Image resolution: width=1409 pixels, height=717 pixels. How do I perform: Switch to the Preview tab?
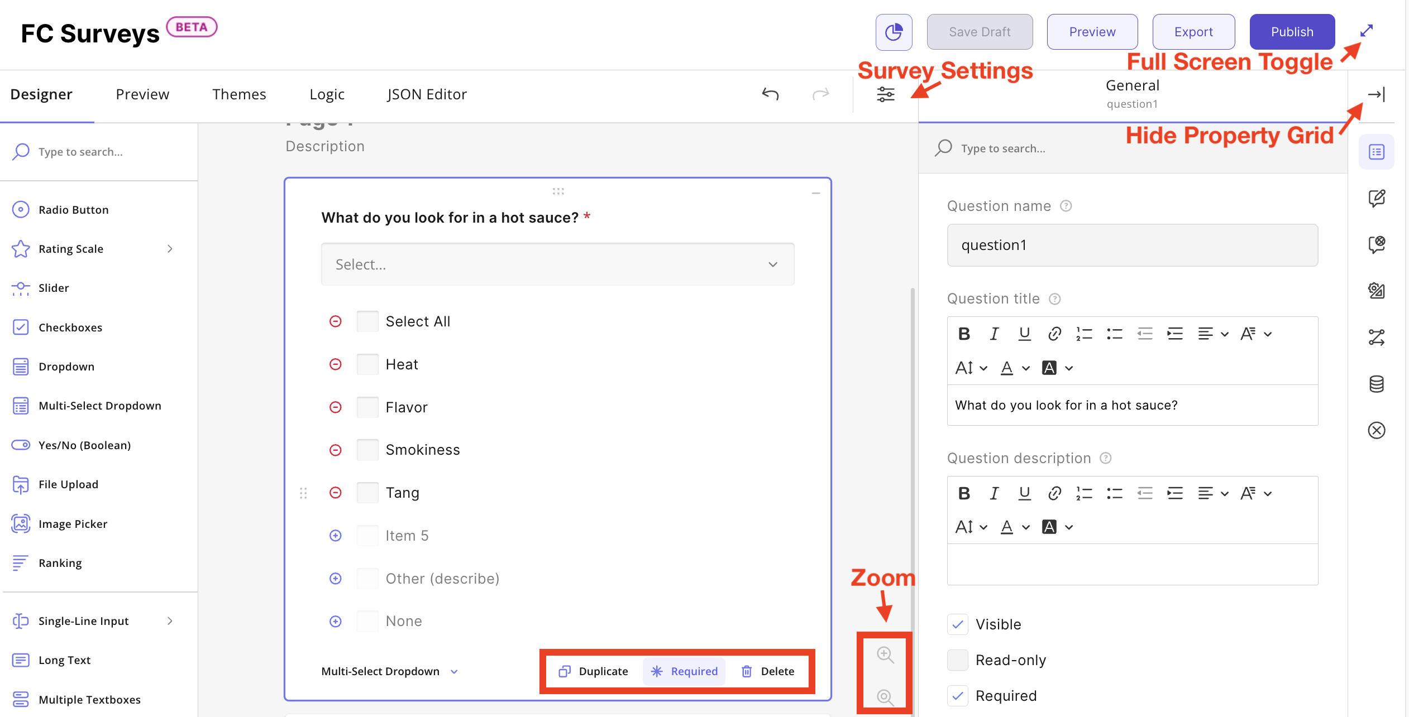(142, 94)
